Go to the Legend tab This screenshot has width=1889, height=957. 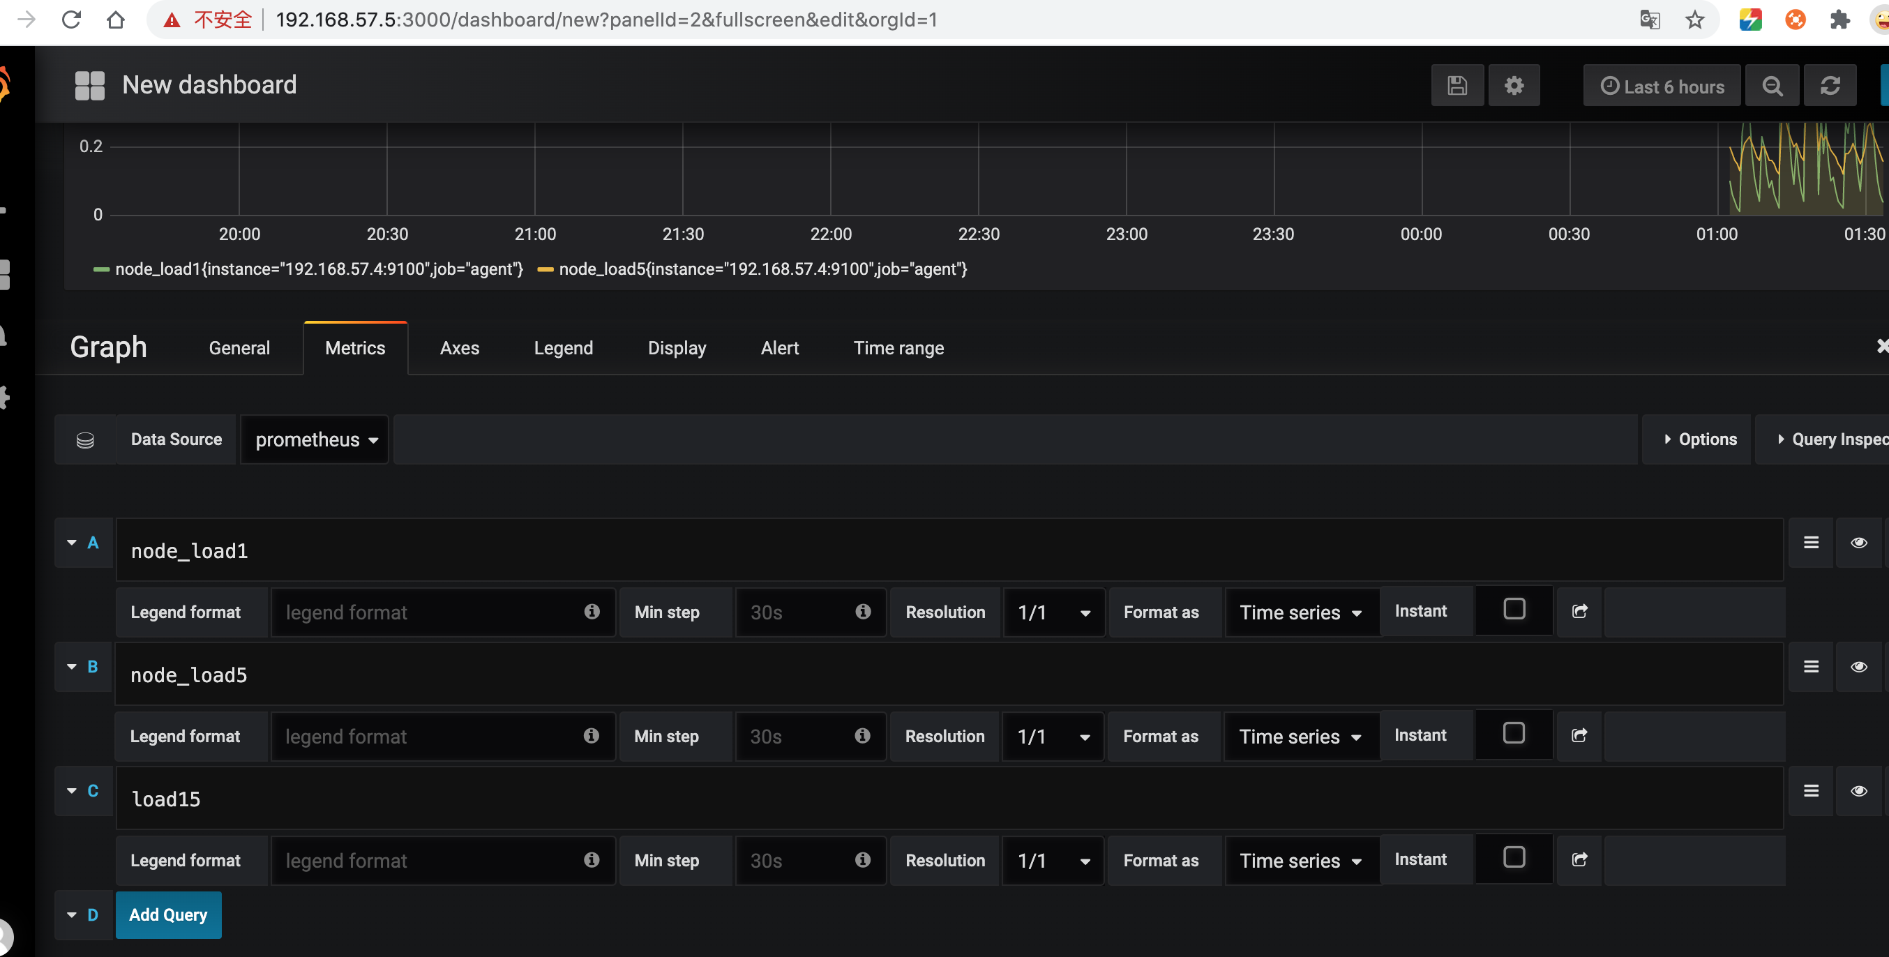(x=563, y=348)
